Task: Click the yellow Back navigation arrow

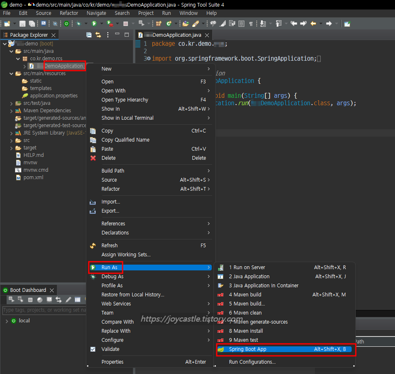Action: click(313, 24)
